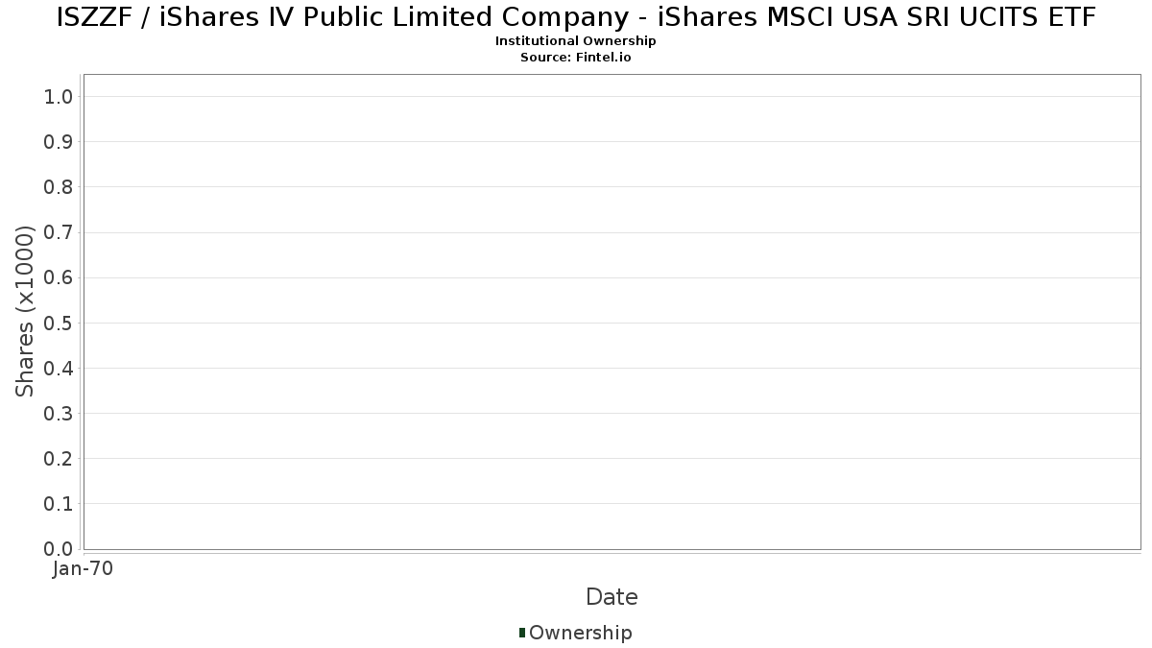Screen dimensions: 1152x648
Task: Click the 0.8 y-axis tick label
Action: pos(59,186)
